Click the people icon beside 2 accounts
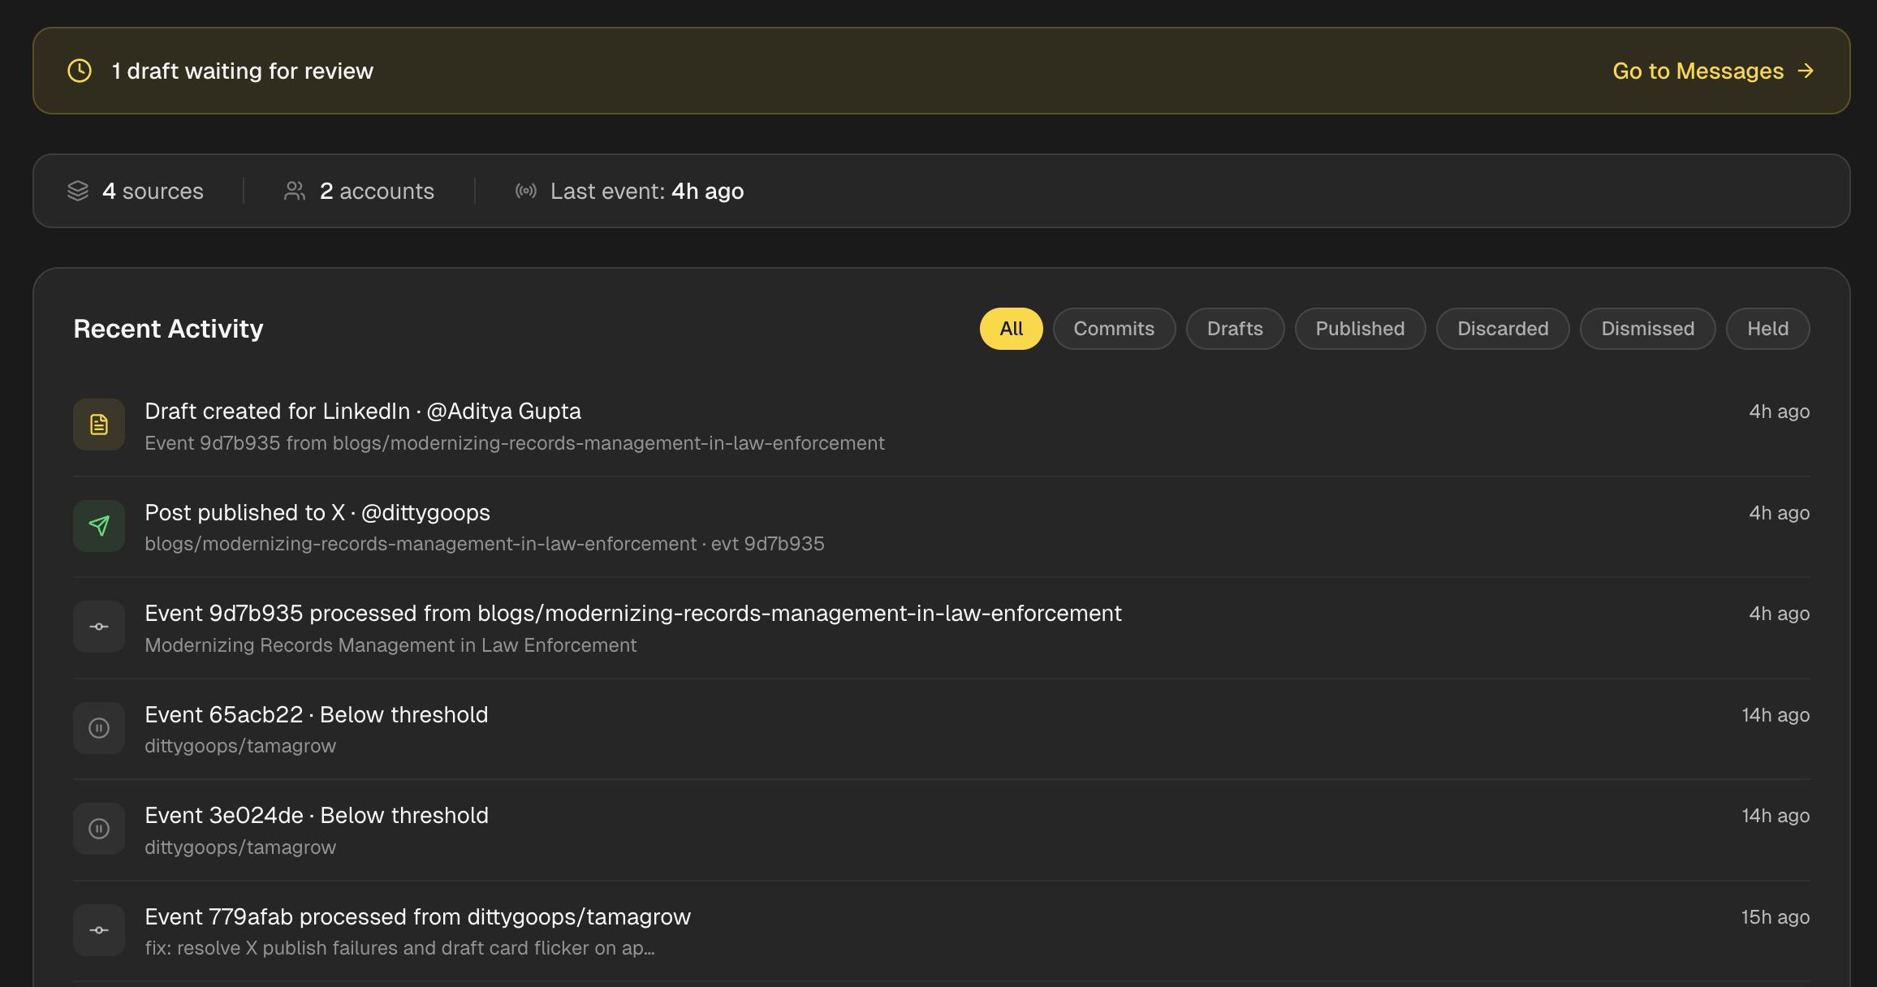The width and height of the screenshot is (1877, 987). point(295,191)
